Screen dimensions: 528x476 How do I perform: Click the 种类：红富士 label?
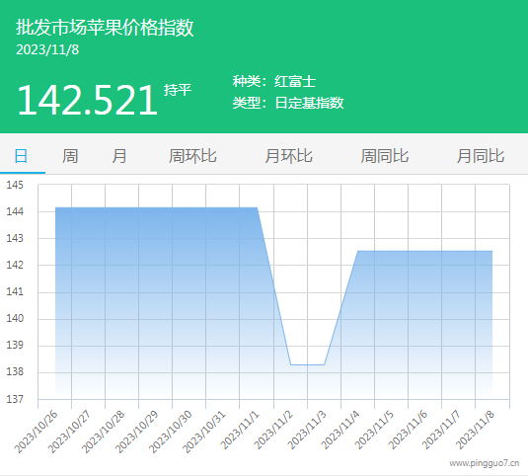(274, 82)
